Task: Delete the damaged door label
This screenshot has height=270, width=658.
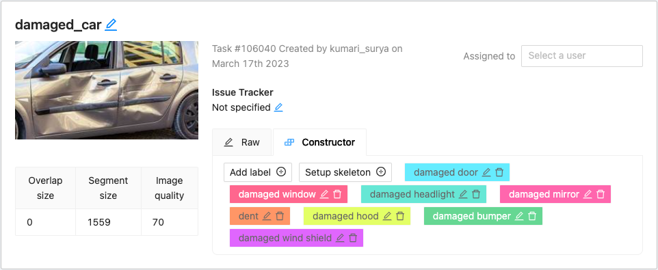Action: 499,172
